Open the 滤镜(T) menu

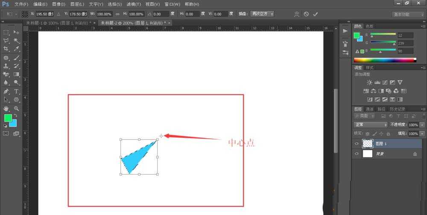133,4
